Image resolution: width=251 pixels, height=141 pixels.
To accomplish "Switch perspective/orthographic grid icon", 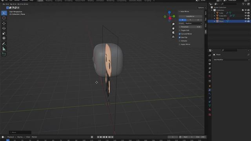I will pyautogui.click(x=173, y=37).
